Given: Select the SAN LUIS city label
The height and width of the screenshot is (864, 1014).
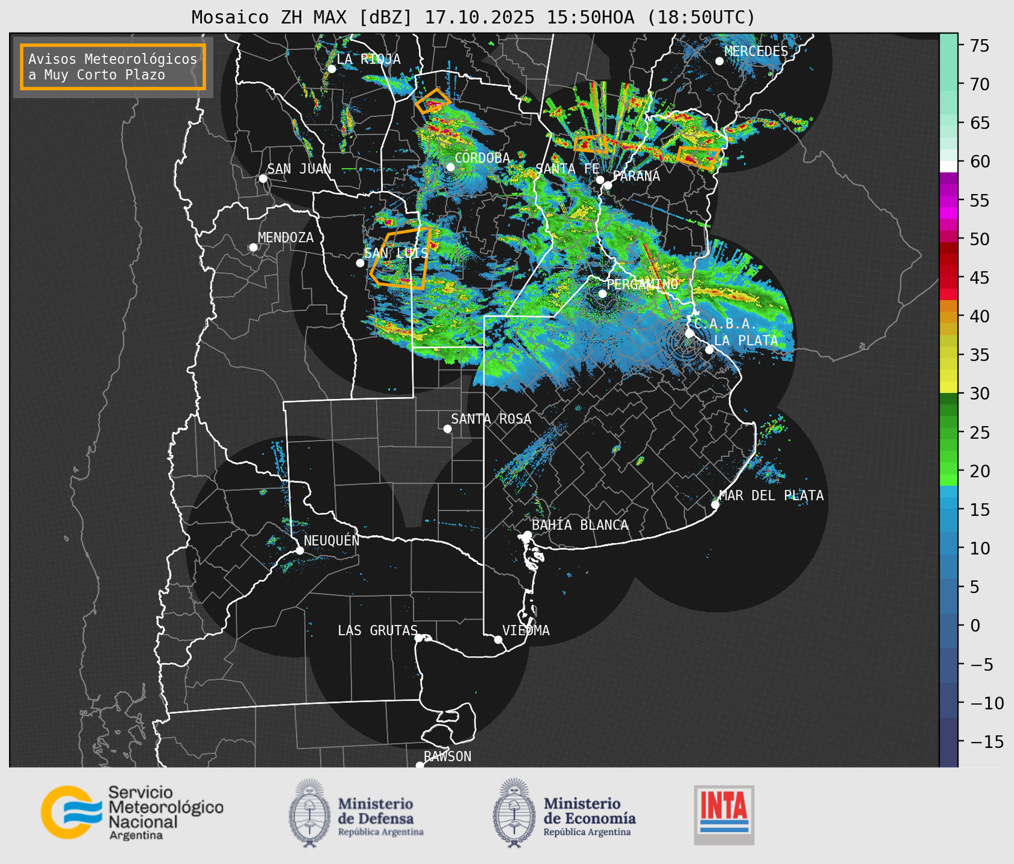Looking at the screenshot, I should click(x=396, y=253).
